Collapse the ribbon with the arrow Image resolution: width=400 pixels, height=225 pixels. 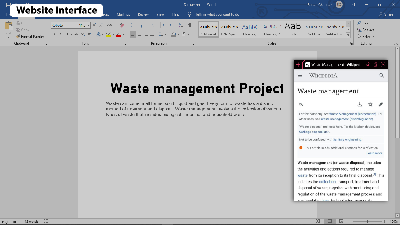point(396,43)
